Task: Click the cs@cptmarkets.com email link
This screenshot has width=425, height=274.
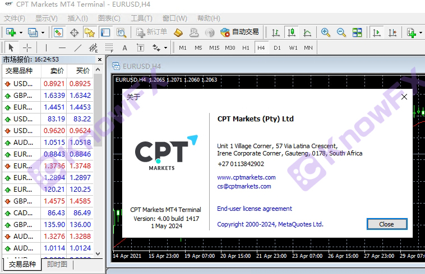Action: 244,186
